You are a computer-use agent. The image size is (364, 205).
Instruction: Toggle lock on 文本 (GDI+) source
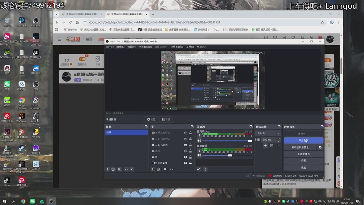(x=190, y=145)
